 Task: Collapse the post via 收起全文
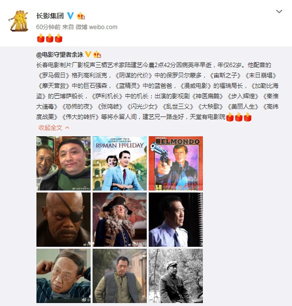pos(50,128)
